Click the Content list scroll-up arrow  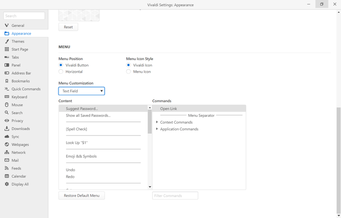(x=149, y=108)
